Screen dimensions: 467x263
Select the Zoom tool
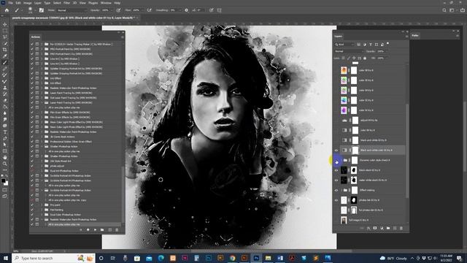[5, 164]
